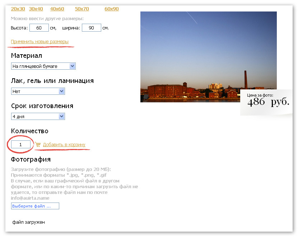Focus the ширина width input field

[x=92, y=28]
